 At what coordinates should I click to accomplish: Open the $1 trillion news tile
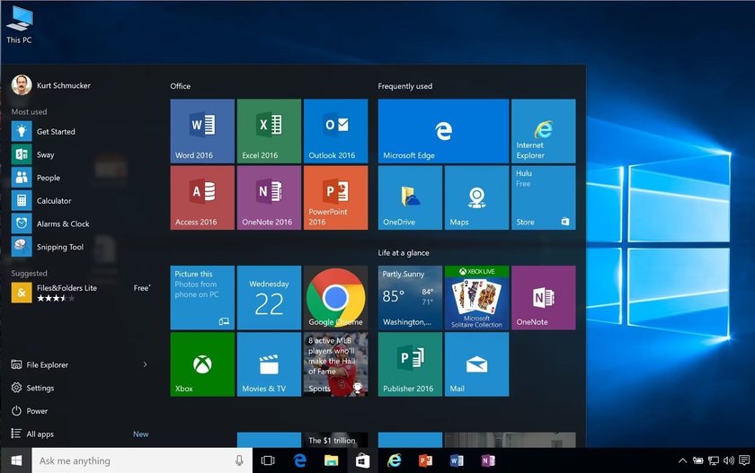point(335,440)
